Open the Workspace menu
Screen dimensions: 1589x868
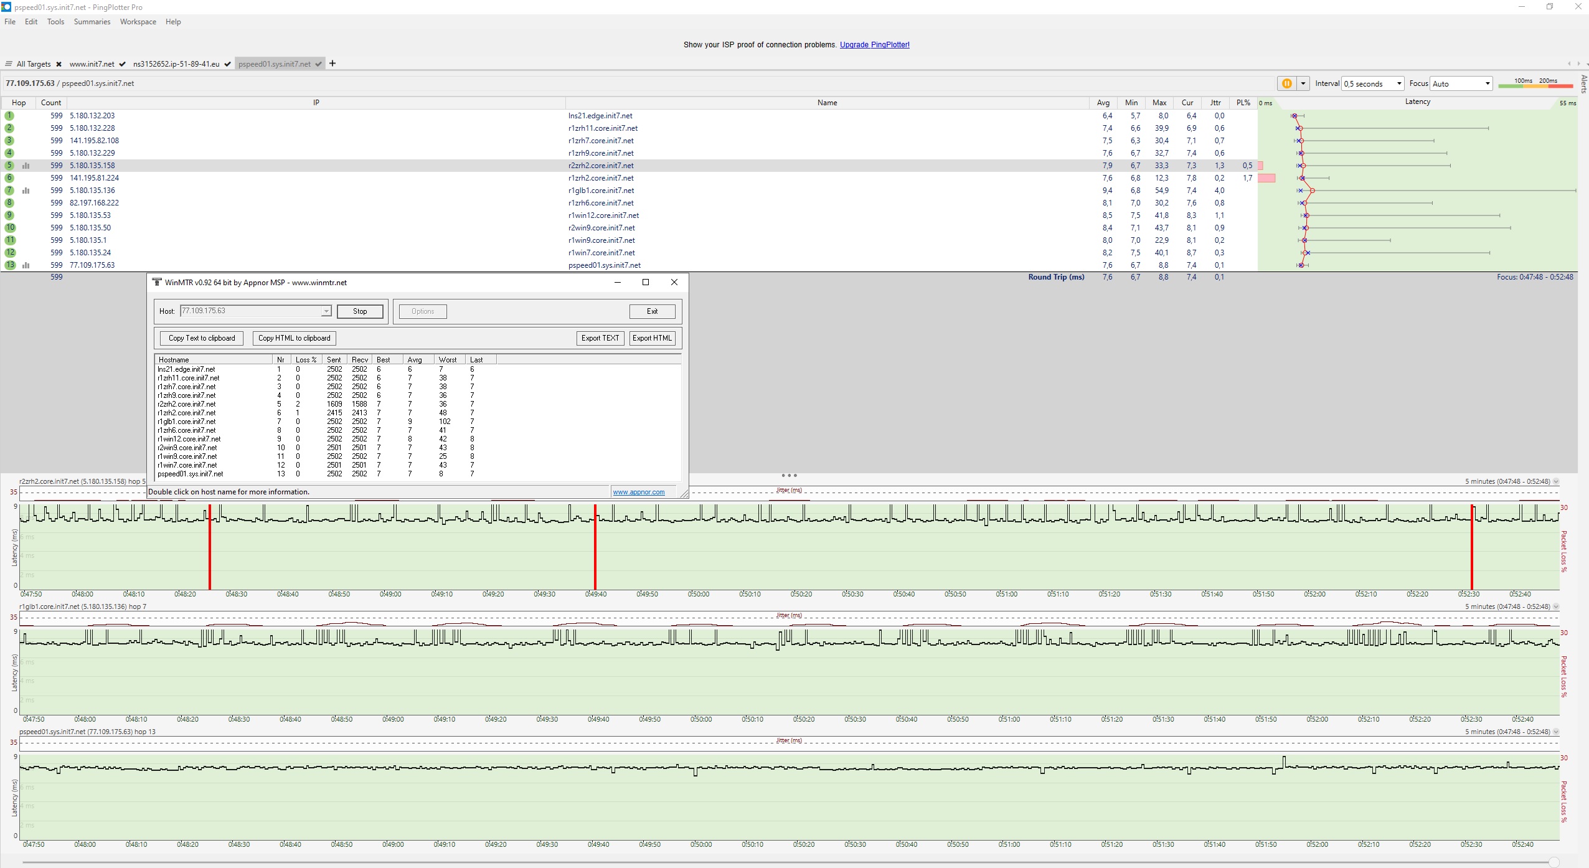click(138, 22)
